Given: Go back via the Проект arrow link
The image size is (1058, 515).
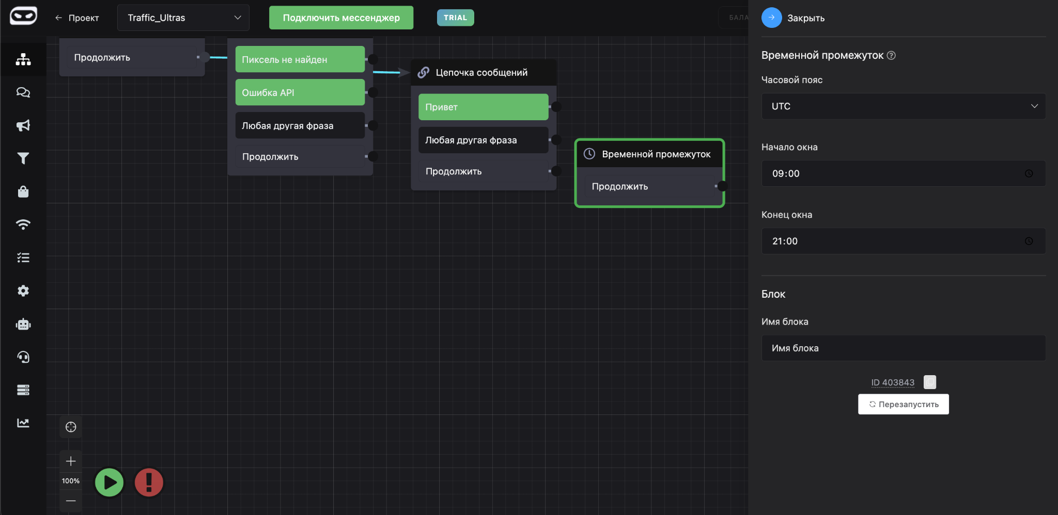Looking at the screenshot, I should point(77,18).
